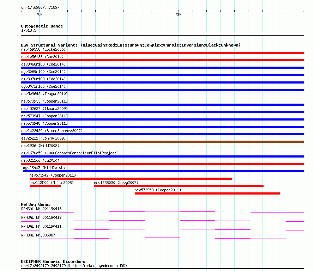This screenshot has width=314, height=271.
Task: Open the nsv573950 (Cooper2011) label
Action: tap(158, 190)
